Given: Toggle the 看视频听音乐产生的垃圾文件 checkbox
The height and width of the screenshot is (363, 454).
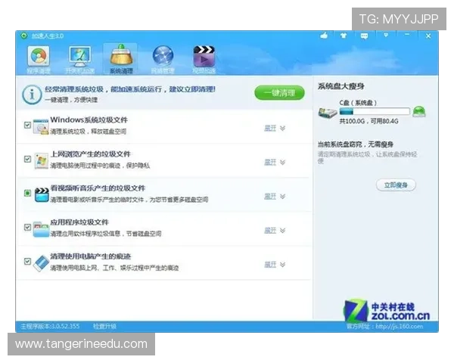Looking at the screenshot, I should (27, 193).
